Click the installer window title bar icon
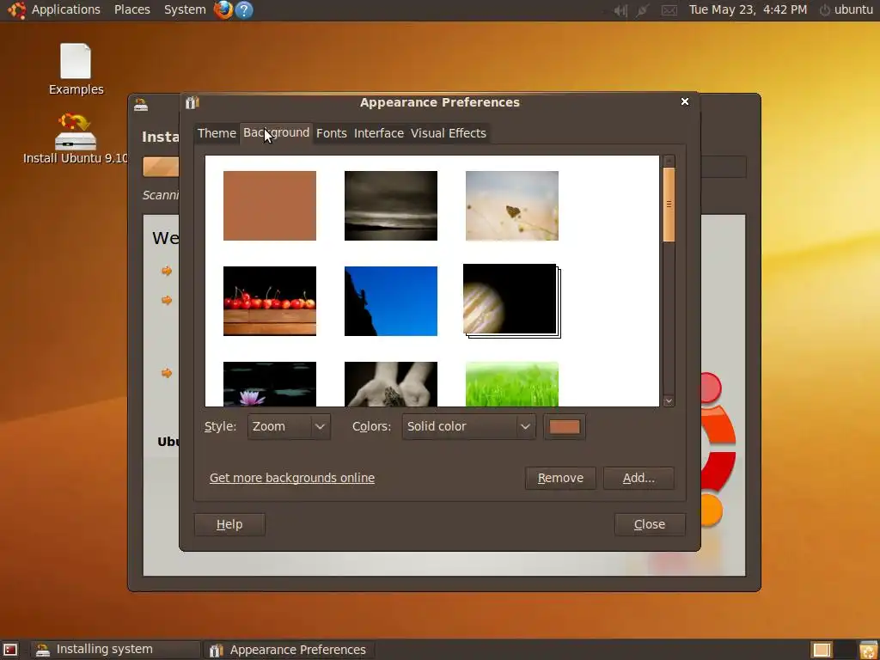Viewport: 880px width, 660px height. 141,105
